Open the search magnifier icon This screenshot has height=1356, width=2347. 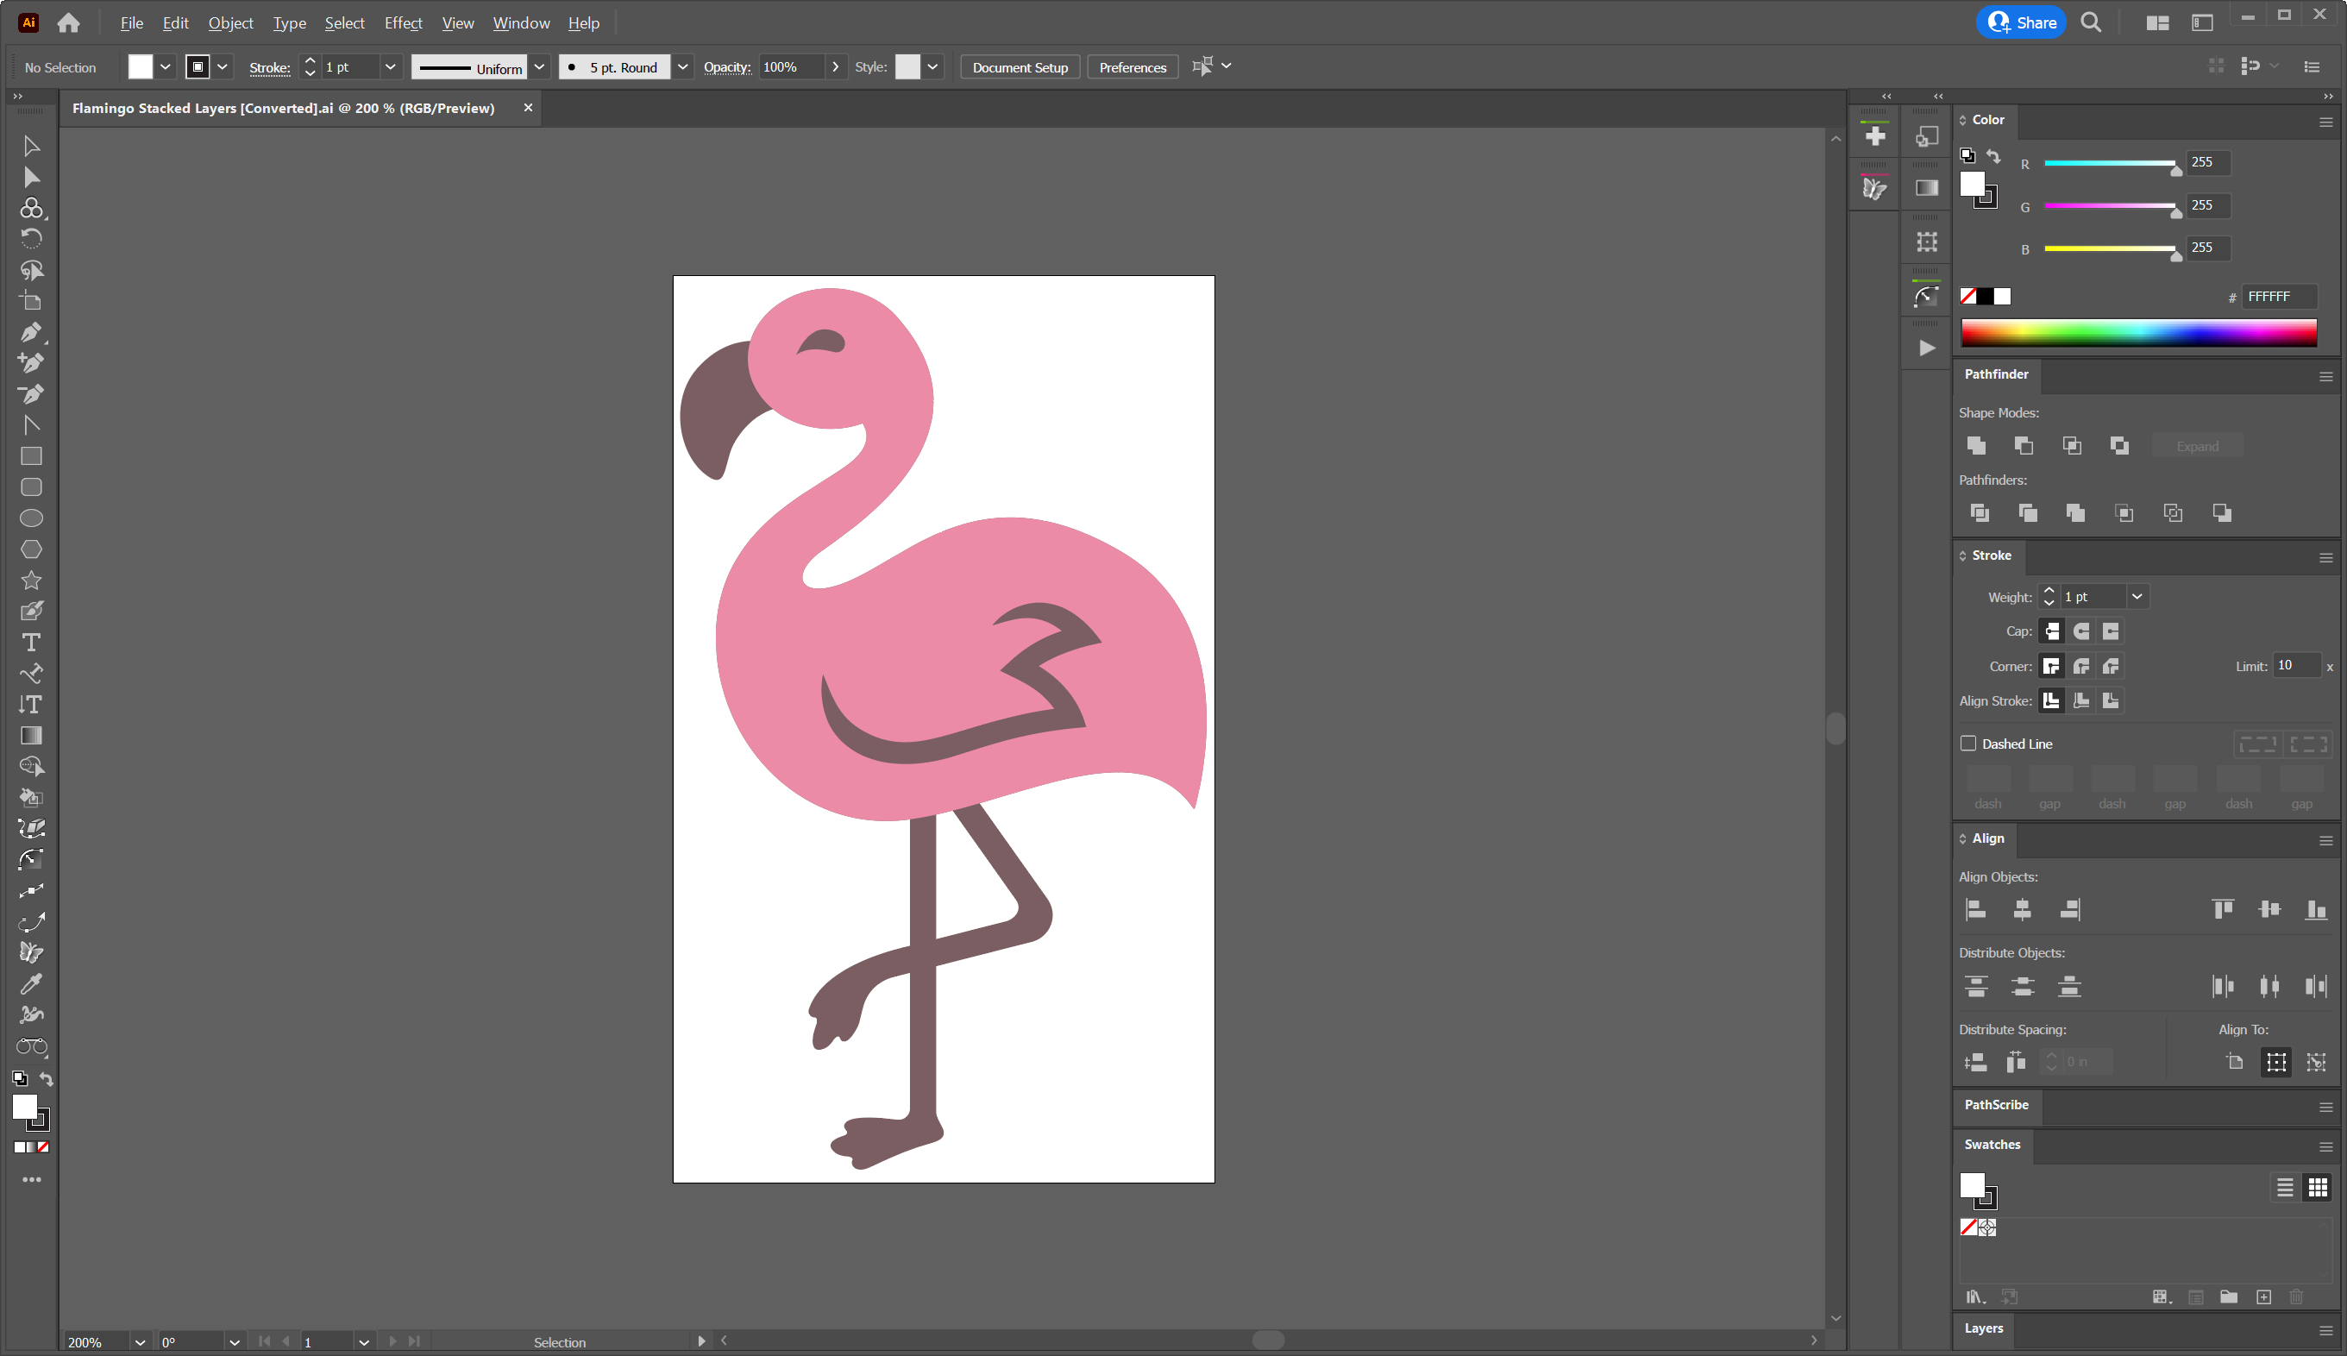pos(2091,22)
